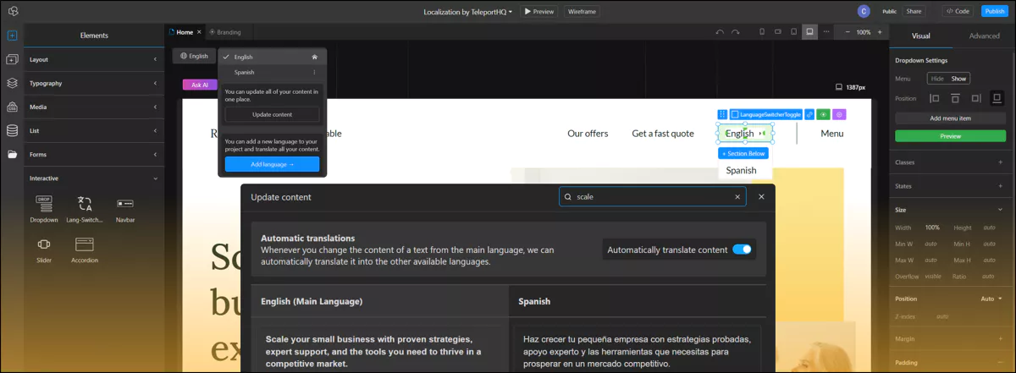This screenshot has width=1016, height=373.
Task: Click the purple settings icon on element toolbar
Action: pyautogui.click(x=839, y=114)
